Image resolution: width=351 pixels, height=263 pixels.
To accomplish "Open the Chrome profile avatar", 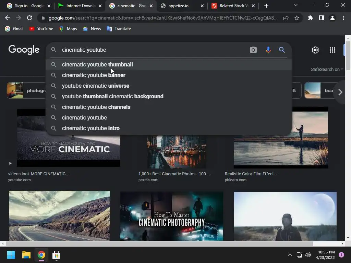I will click(x=332, y=18).
